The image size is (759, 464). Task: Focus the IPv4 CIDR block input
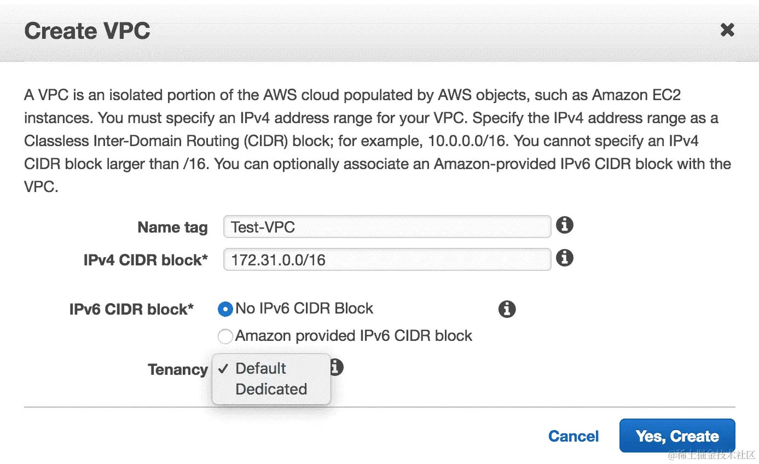pos(386,259)
